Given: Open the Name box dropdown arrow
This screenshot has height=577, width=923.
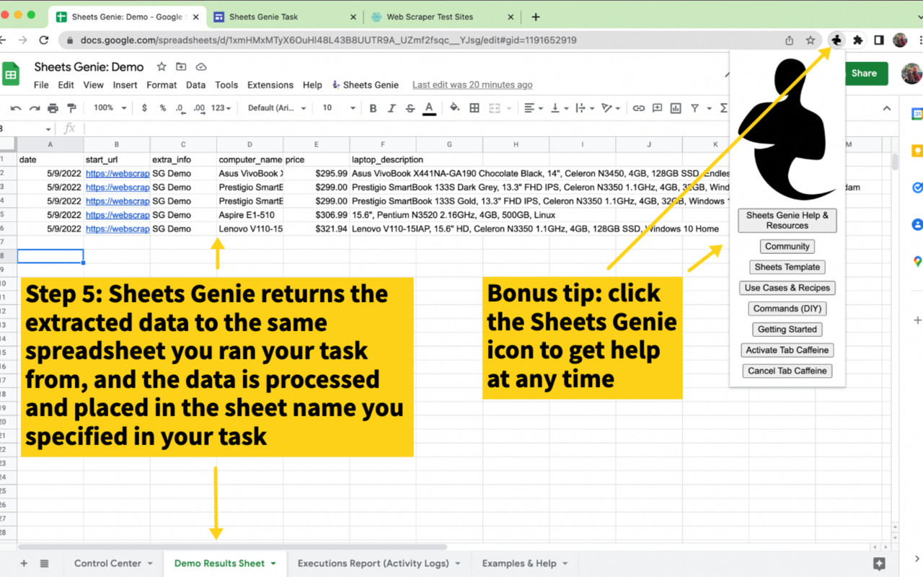Looking at the screenshot, I should (x=48, y=129).
